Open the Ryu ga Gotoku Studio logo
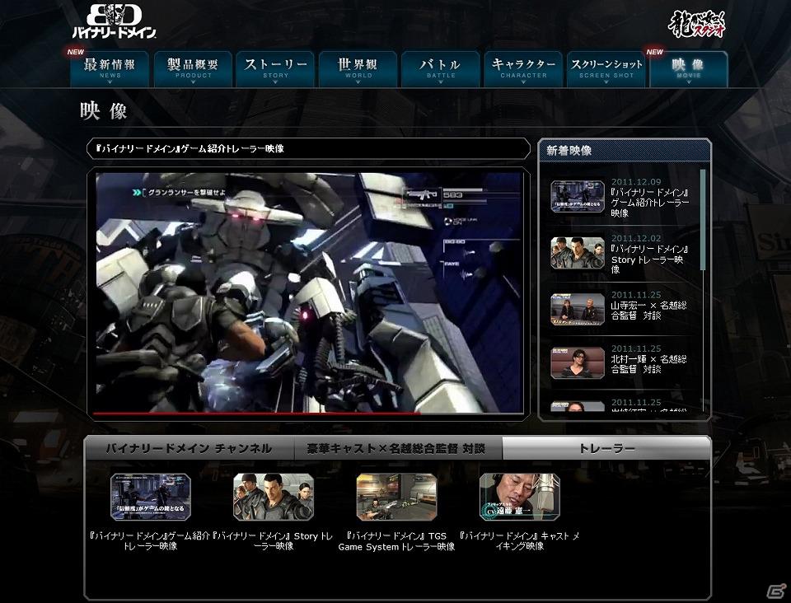The height and width of the screenshot is (603, 791). tap(697, 24)
